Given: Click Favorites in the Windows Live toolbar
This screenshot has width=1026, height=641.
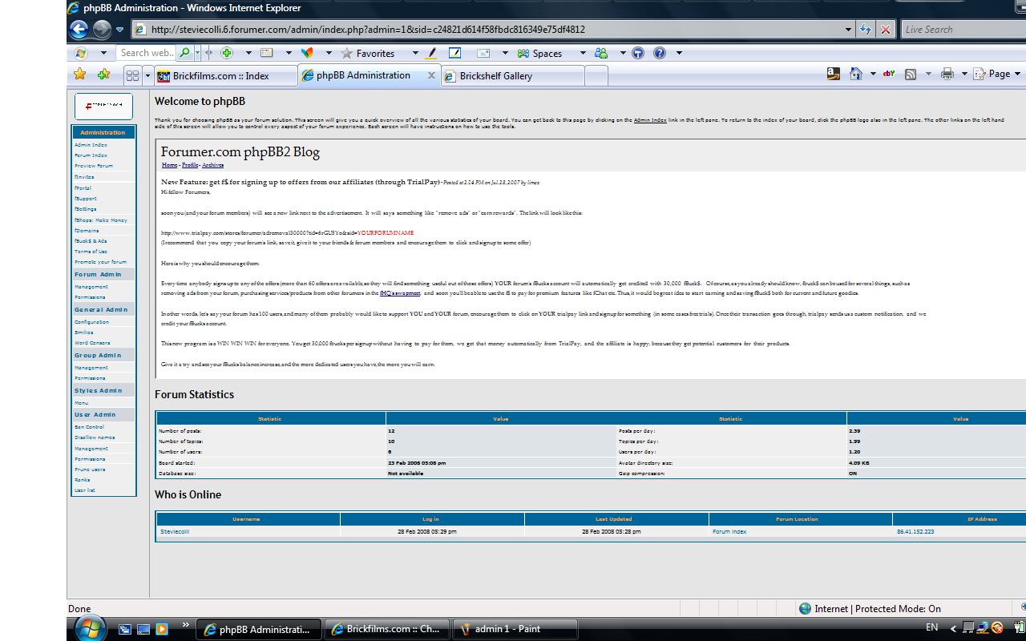Looking at the screenshot, I should tap(368, 53).
